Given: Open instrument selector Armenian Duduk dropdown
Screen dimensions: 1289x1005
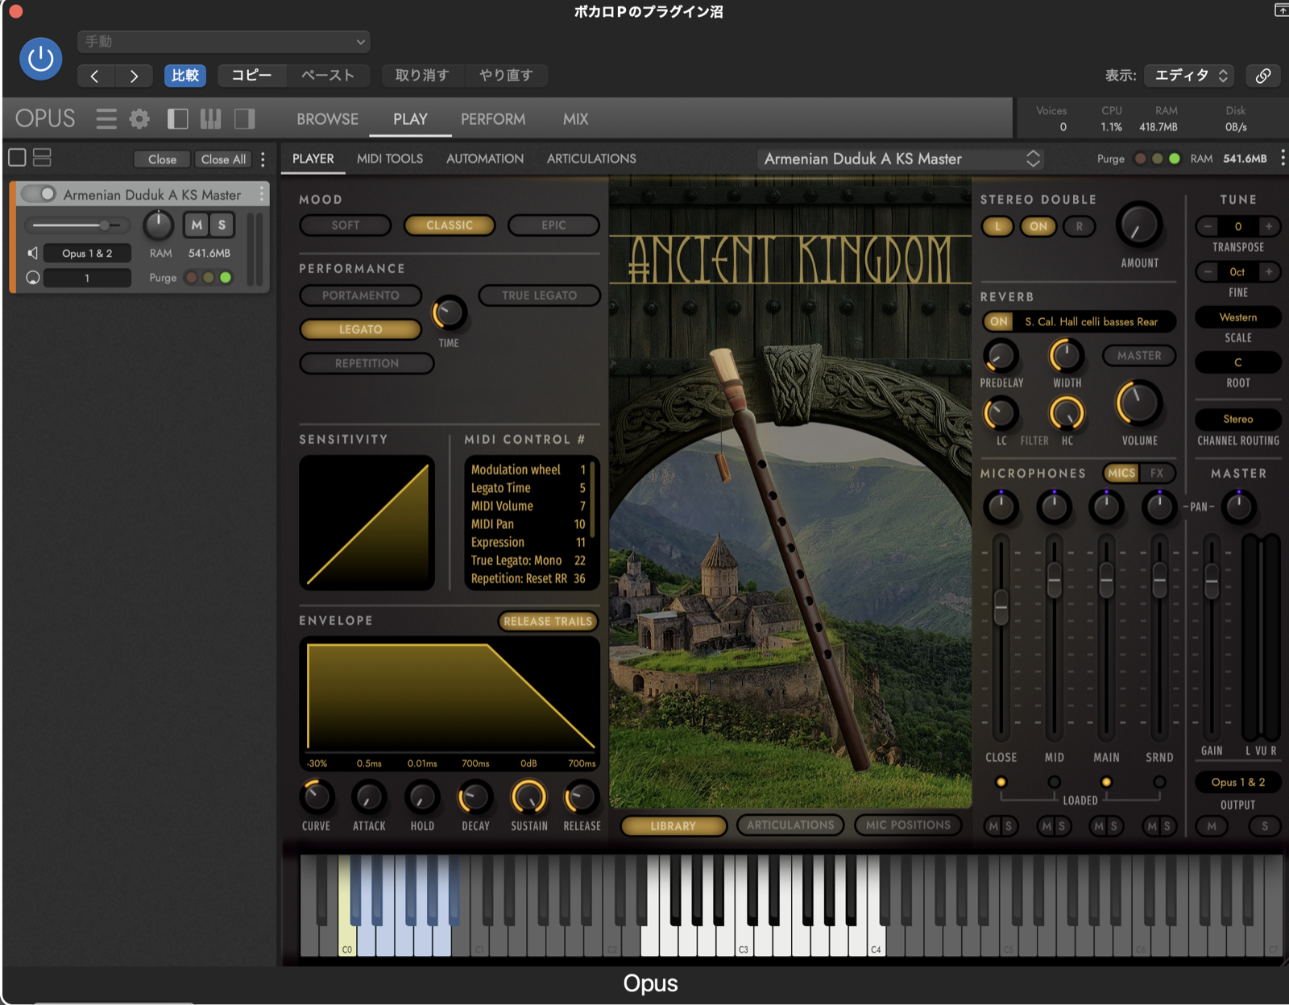Looking at the screenshot, I should [902, 159].
